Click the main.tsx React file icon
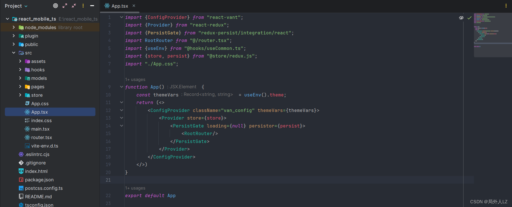Image resolution: width=512 pixels, height=207 pixels. click(x=27, y=129)
